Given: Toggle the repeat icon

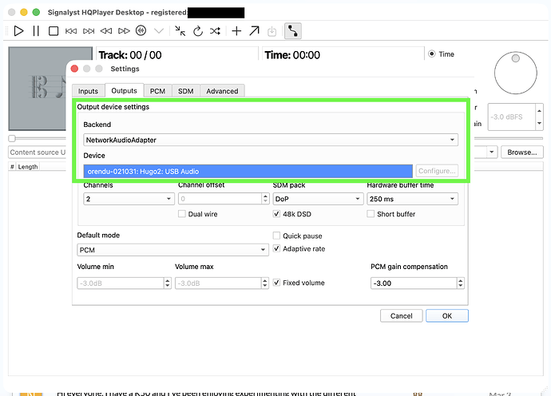Looking at the screenshot, I should 198,31.
